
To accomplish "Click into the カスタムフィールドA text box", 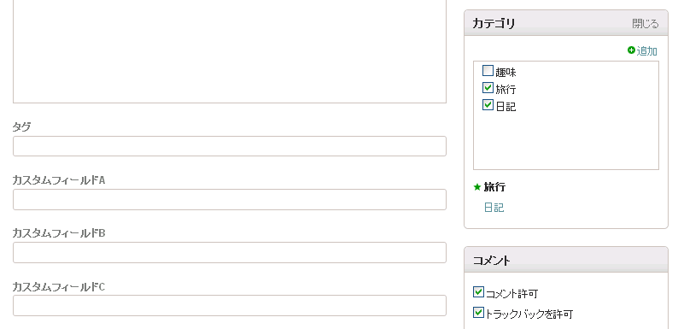I will [x=230, y=200].
